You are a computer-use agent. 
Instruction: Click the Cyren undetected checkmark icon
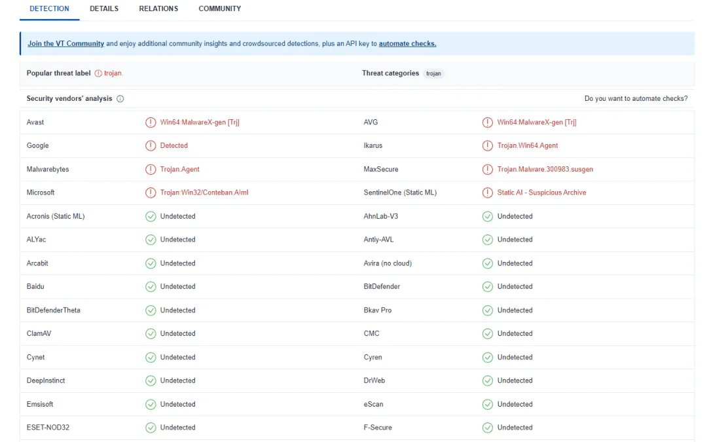coord(488,358)
